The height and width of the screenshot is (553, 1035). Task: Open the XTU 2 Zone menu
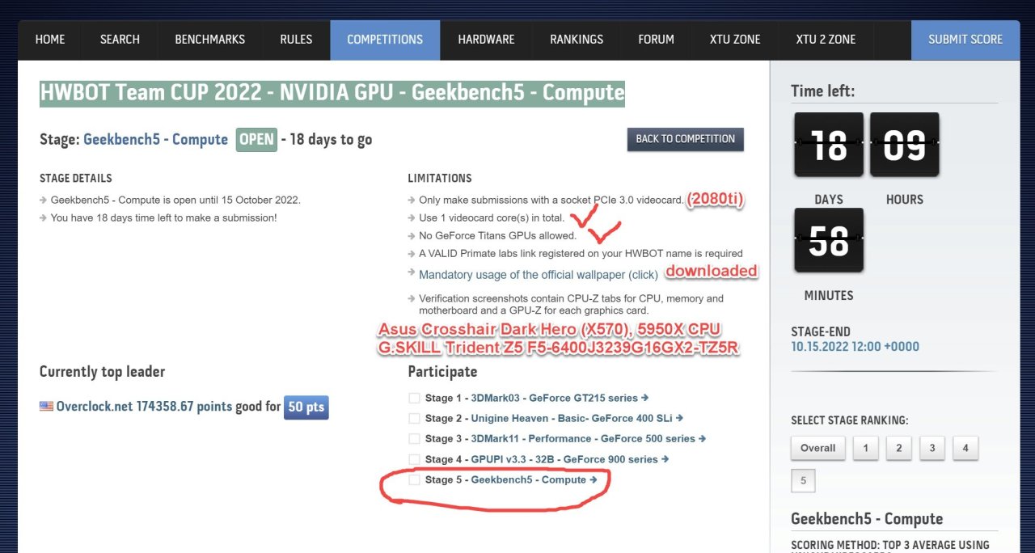(x=825, y=40)
